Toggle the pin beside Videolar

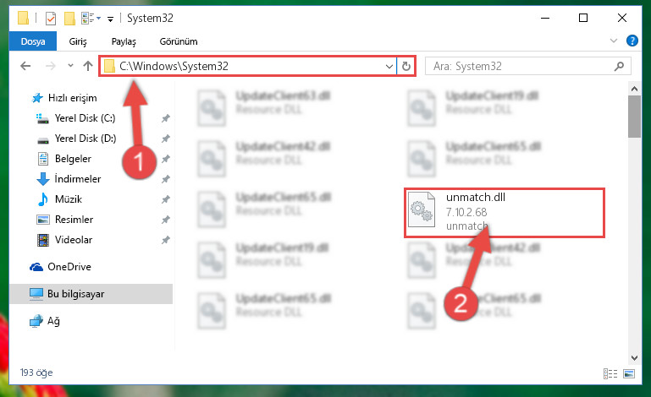pos(166,240)
